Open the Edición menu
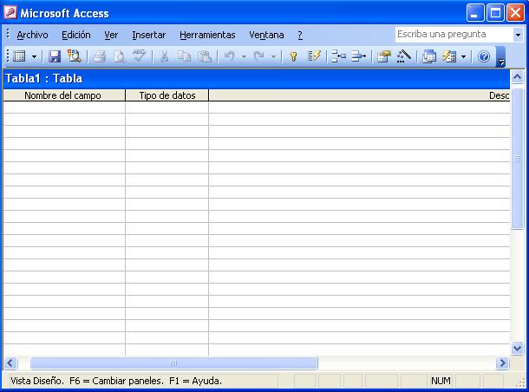This screenshot has width=529, height=392. click(x=76, y=35)
